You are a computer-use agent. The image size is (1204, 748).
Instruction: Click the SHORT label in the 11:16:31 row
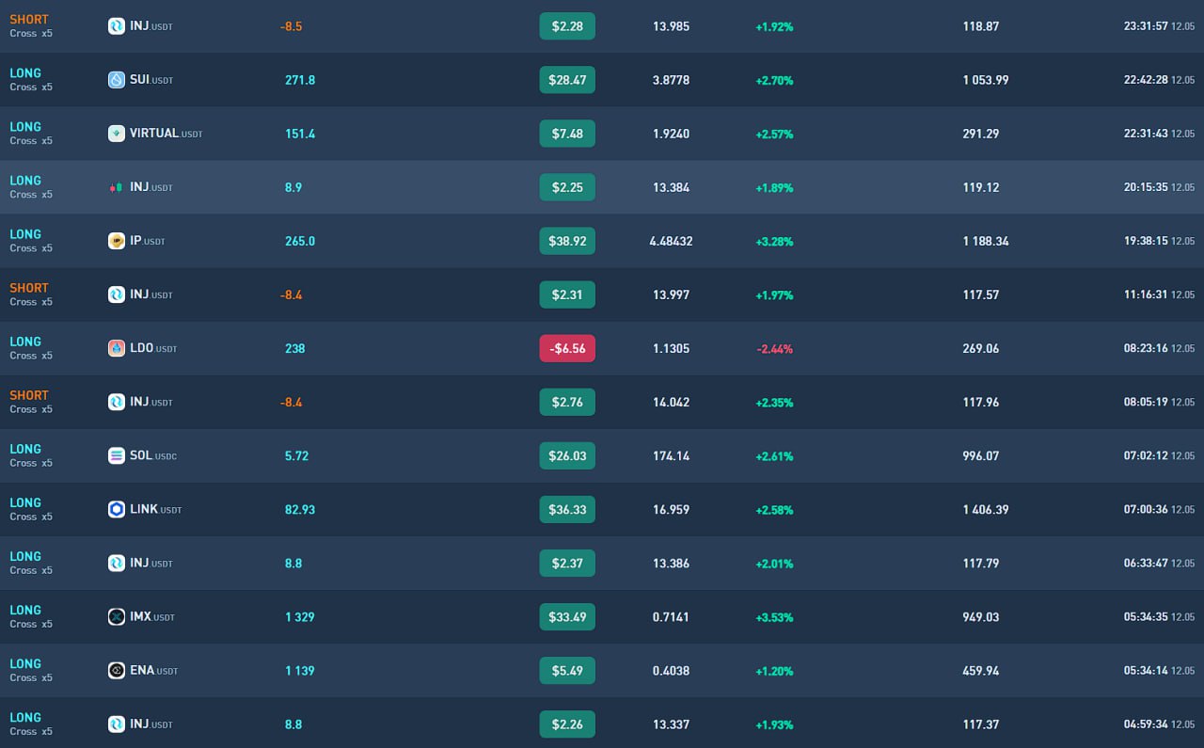pos(29,288)
